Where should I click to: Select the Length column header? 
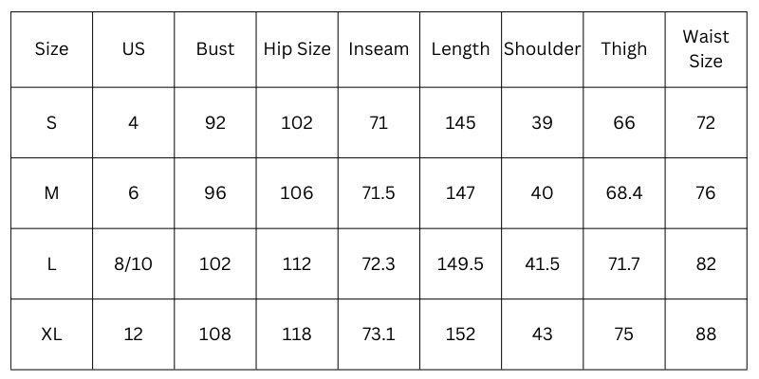pyautogui.click(x=460, y=49)
